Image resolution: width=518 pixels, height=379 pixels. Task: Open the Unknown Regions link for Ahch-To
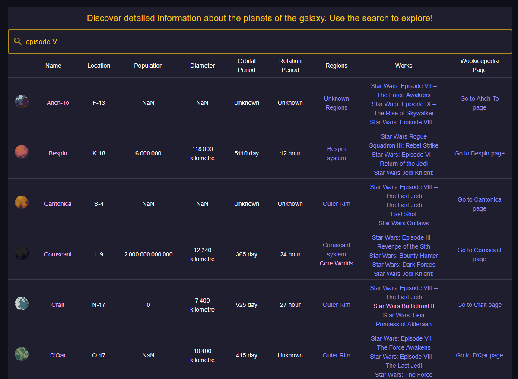336,103
